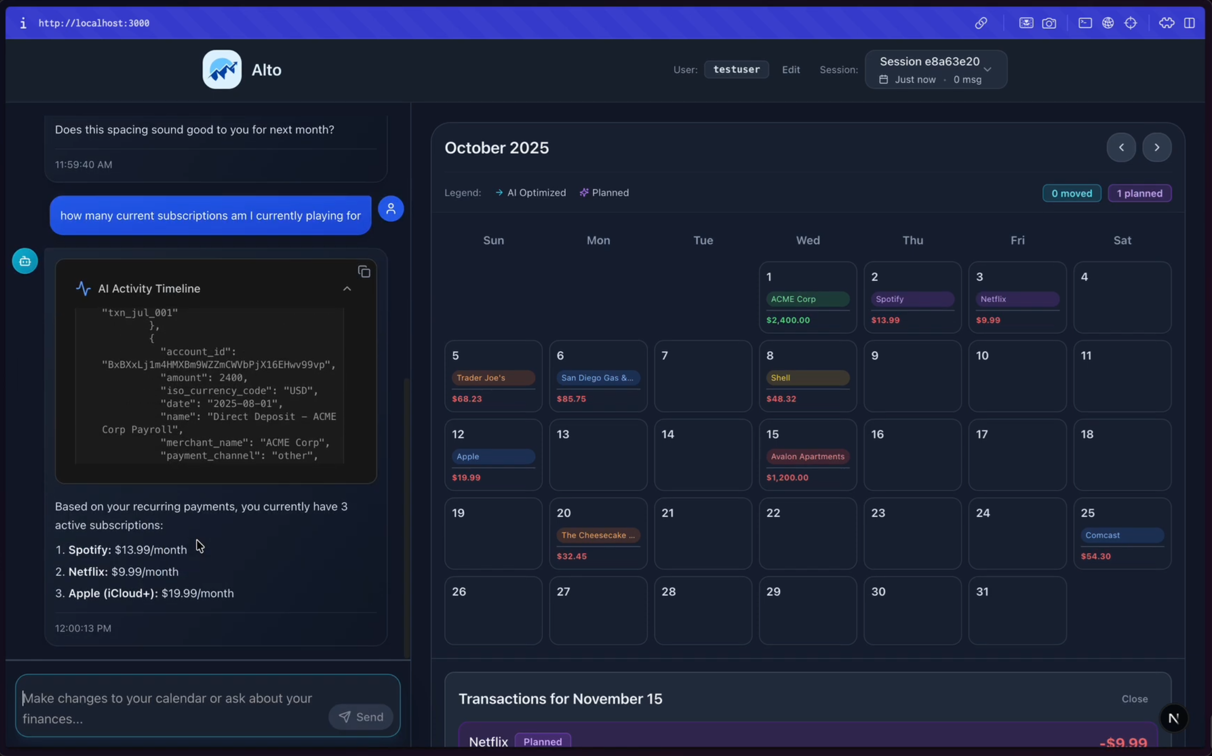The image size is (1212, 756).
Task: Click the 1 planned badge
Action: 1139,193
